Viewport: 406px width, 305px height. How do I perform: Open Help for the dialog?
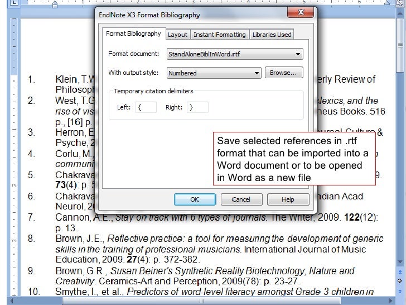point(288,199)
